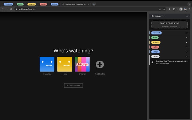Close the New York Times tab
Image resolution: width=192 pixels, height=120 pixels.
click(x=88, y=4)
